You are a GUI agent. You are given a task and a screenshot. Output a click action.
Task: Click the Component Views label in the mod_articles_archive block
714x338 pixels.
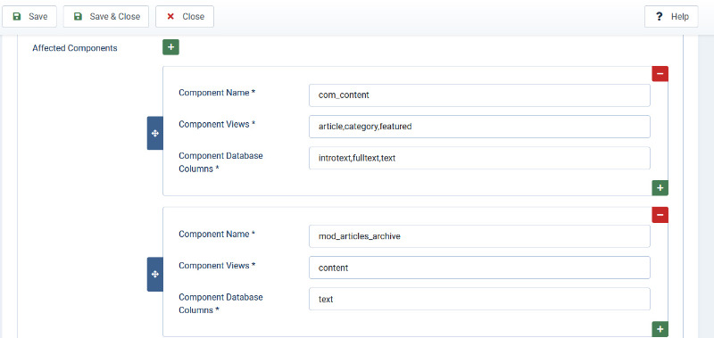point(217,265)
